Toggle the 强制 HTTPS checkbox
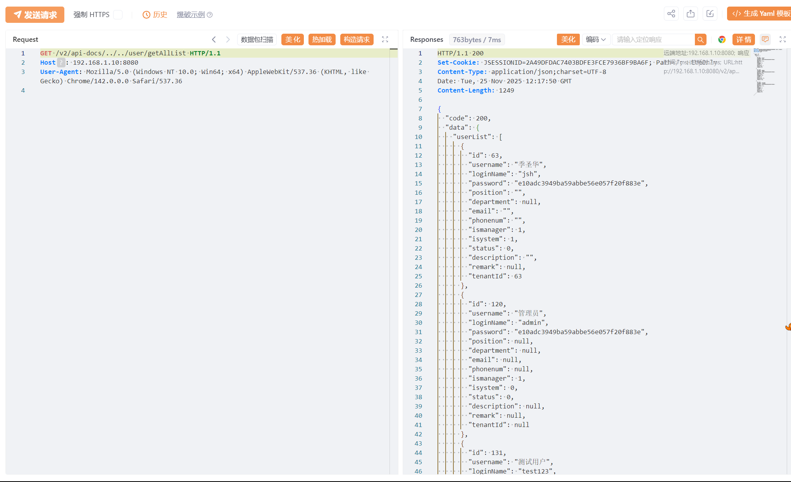This screenshot has width=791, height=482. point(118,15)
